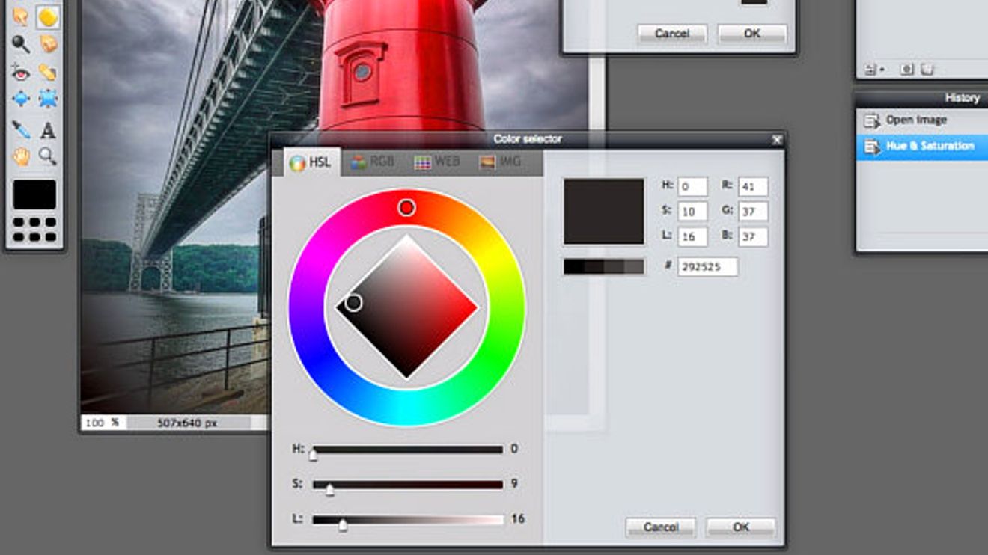This screenshot has width=988, height=555.
Task: Click Cancel in the dialog behind Color selector
Action: 672,34
